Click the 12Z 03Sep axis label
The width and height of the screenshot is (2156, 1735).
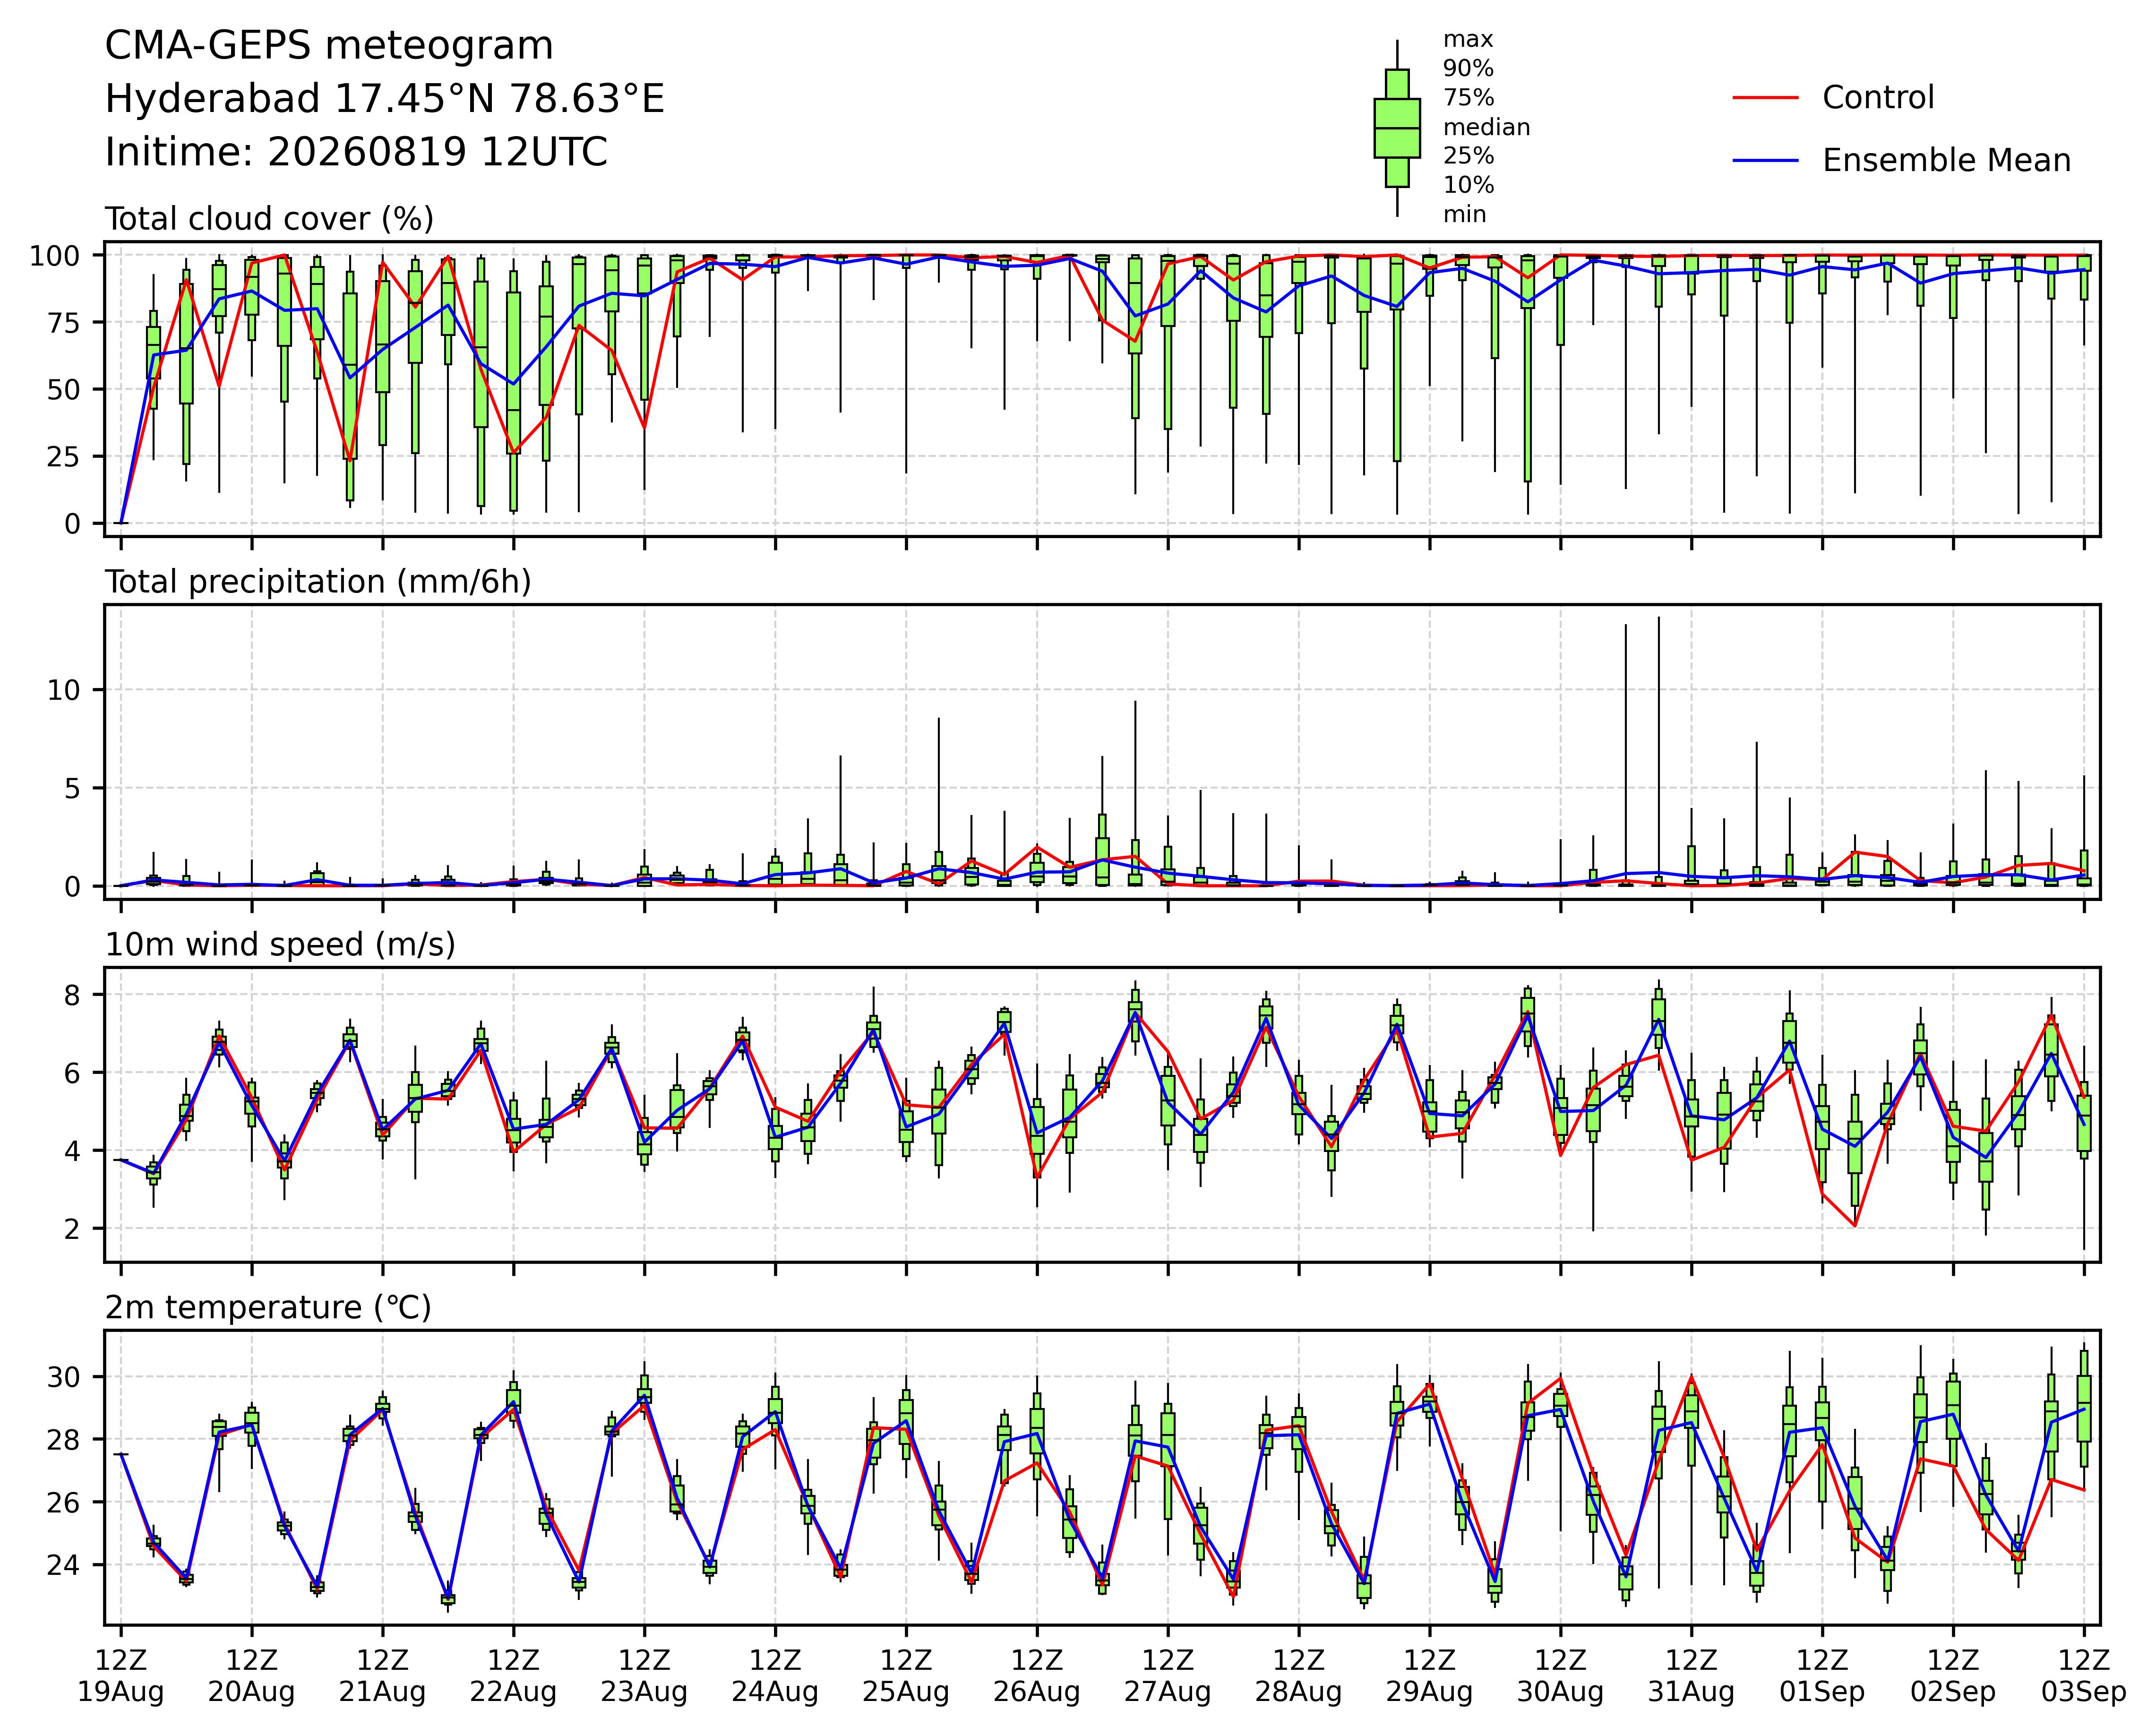[x=2084, y=1678]
